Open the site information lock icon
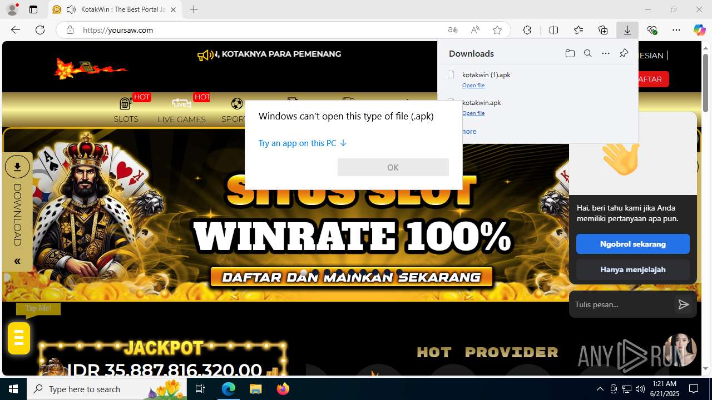 [x=70, y=30]
